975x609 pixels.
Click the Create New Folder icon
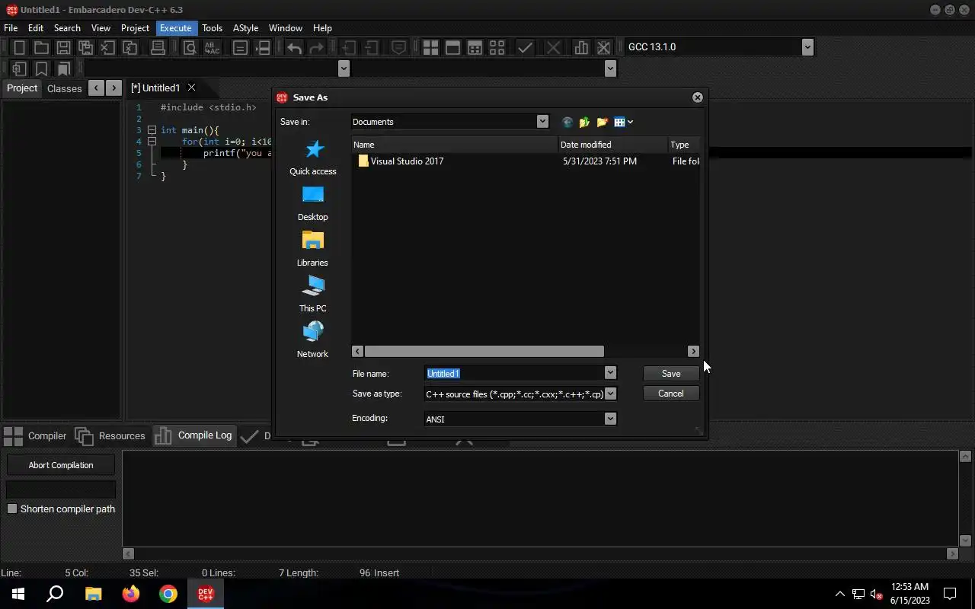click(602, 122)
